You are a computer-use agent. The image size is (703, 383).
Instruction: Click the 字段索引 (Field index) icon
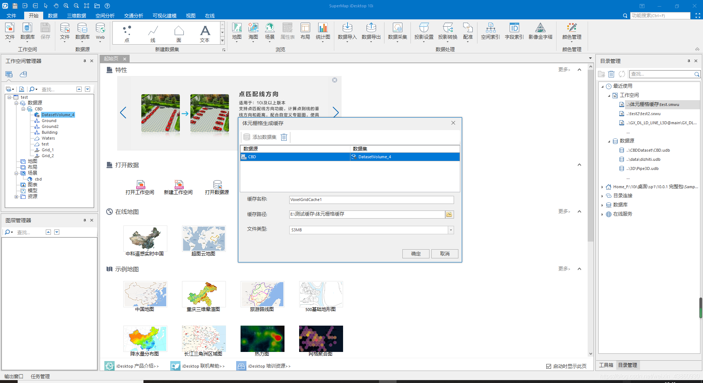tap(514, 31)
